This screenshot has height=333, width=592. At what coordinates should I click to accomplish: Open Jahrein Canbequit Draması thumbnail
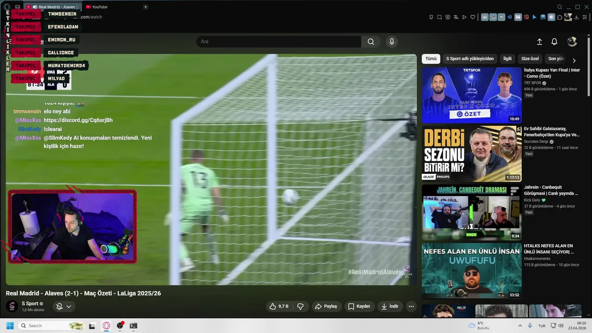(x=472, y=212)
